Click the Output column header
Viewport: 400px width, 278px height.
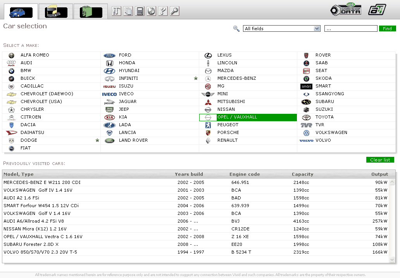pos(379,174)
